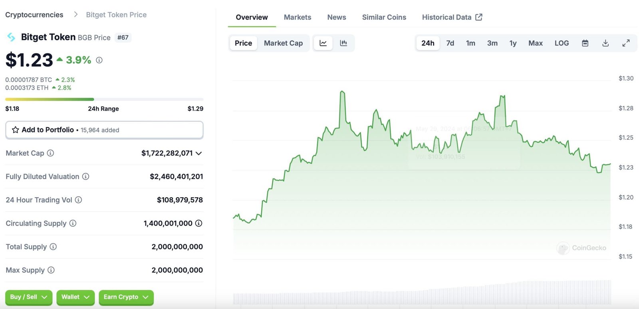Select the 1y time range

click(513, 43)
